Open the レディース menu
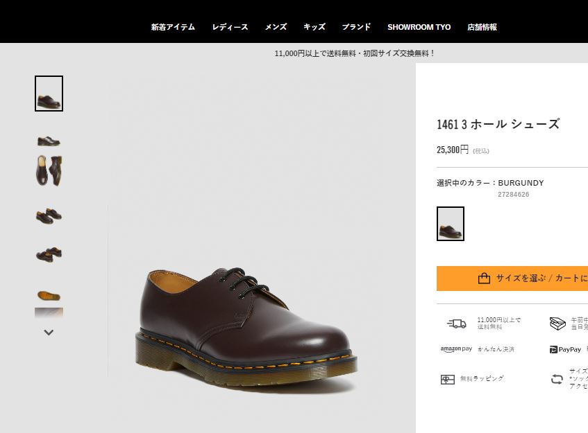The height and width of the screenshot is (433, 588). (x=230, y=27)
